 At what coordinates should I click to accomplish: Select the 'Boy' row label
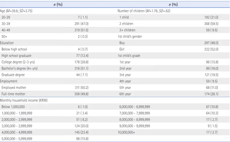click(122, 43)
